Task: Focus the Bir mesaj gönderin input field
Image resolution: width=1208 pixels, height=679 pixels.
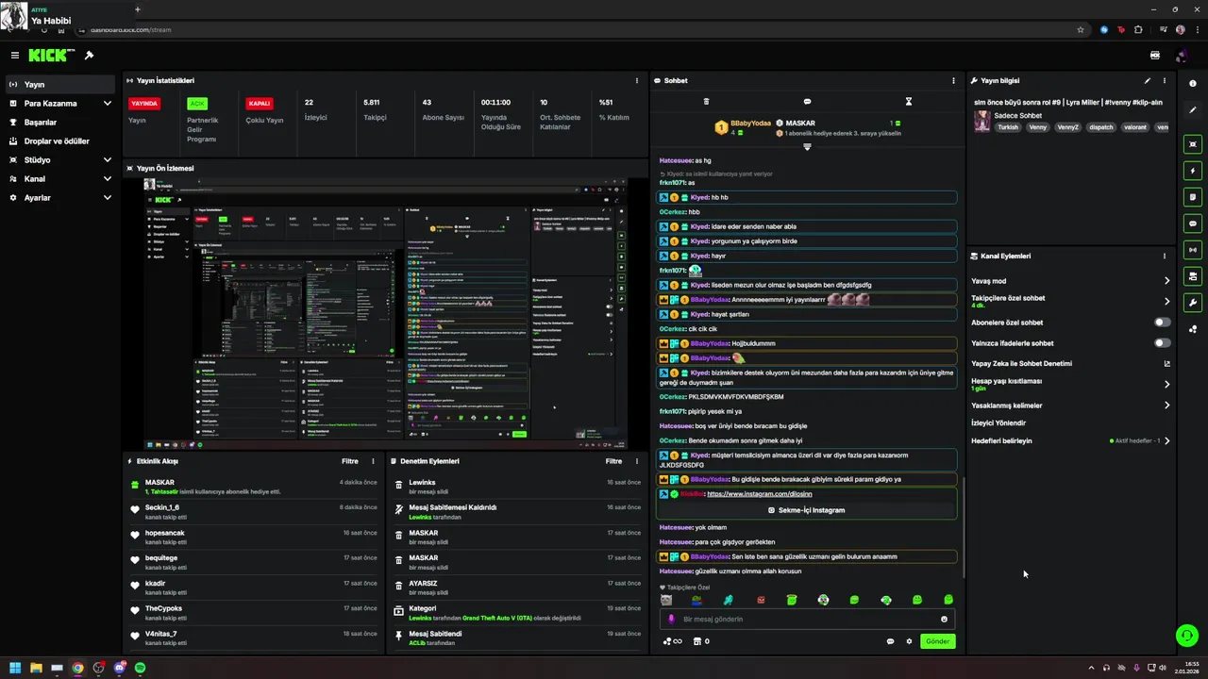Action: click(x=807, y=620)
